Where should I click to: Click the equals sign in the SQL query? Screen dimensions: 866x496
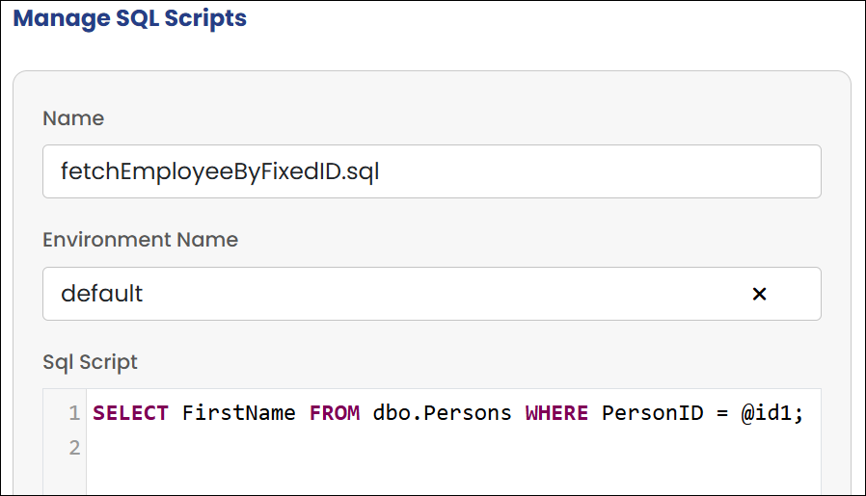click(x=718, y=413)
